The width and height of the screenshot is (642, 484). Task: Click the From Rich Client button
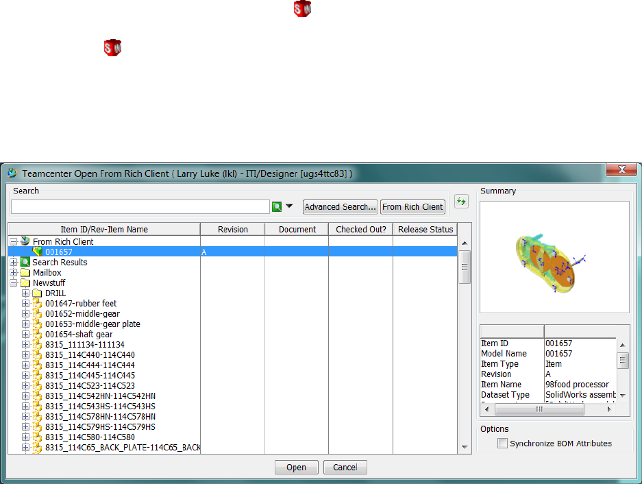click(412, 207)
